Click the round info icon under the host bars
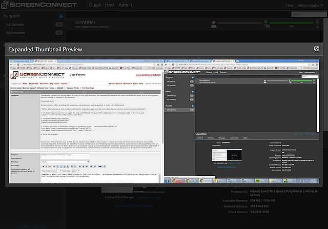The height and width of the screenshot is (229, 328). pos(268,26)
